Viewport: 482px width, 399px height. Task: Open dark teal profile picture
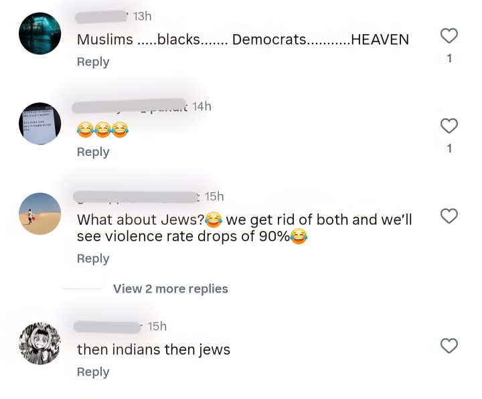[x=40, y=33]
